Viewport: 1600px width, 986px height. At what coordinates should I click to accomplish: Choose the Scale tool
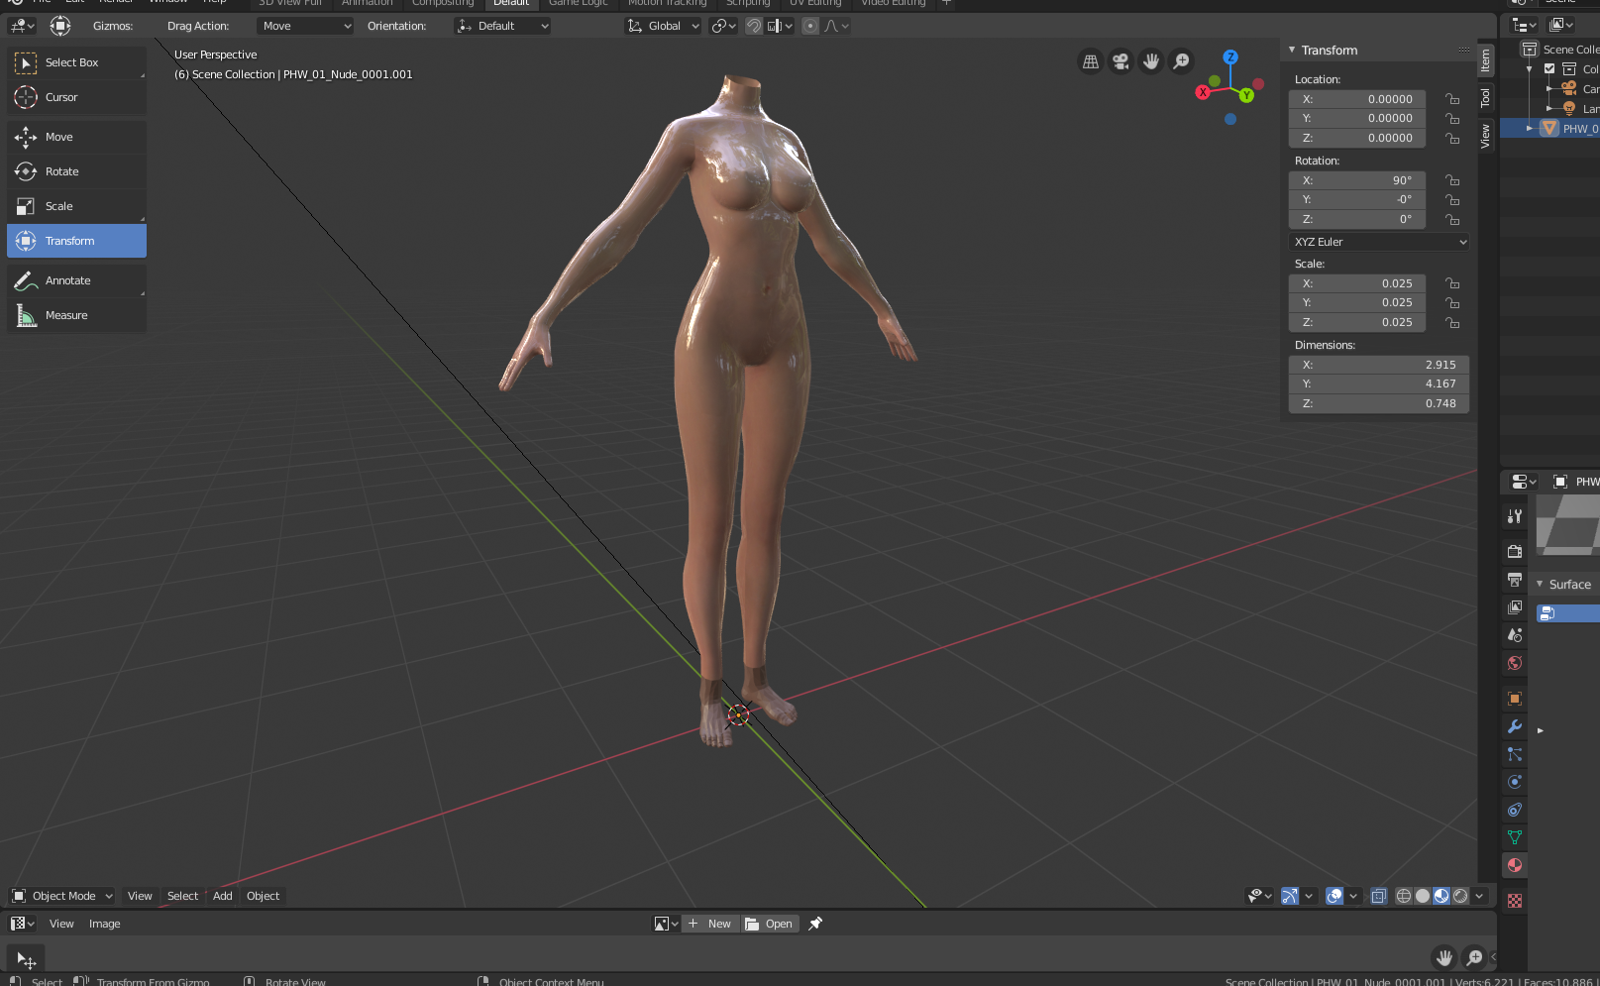59,206
